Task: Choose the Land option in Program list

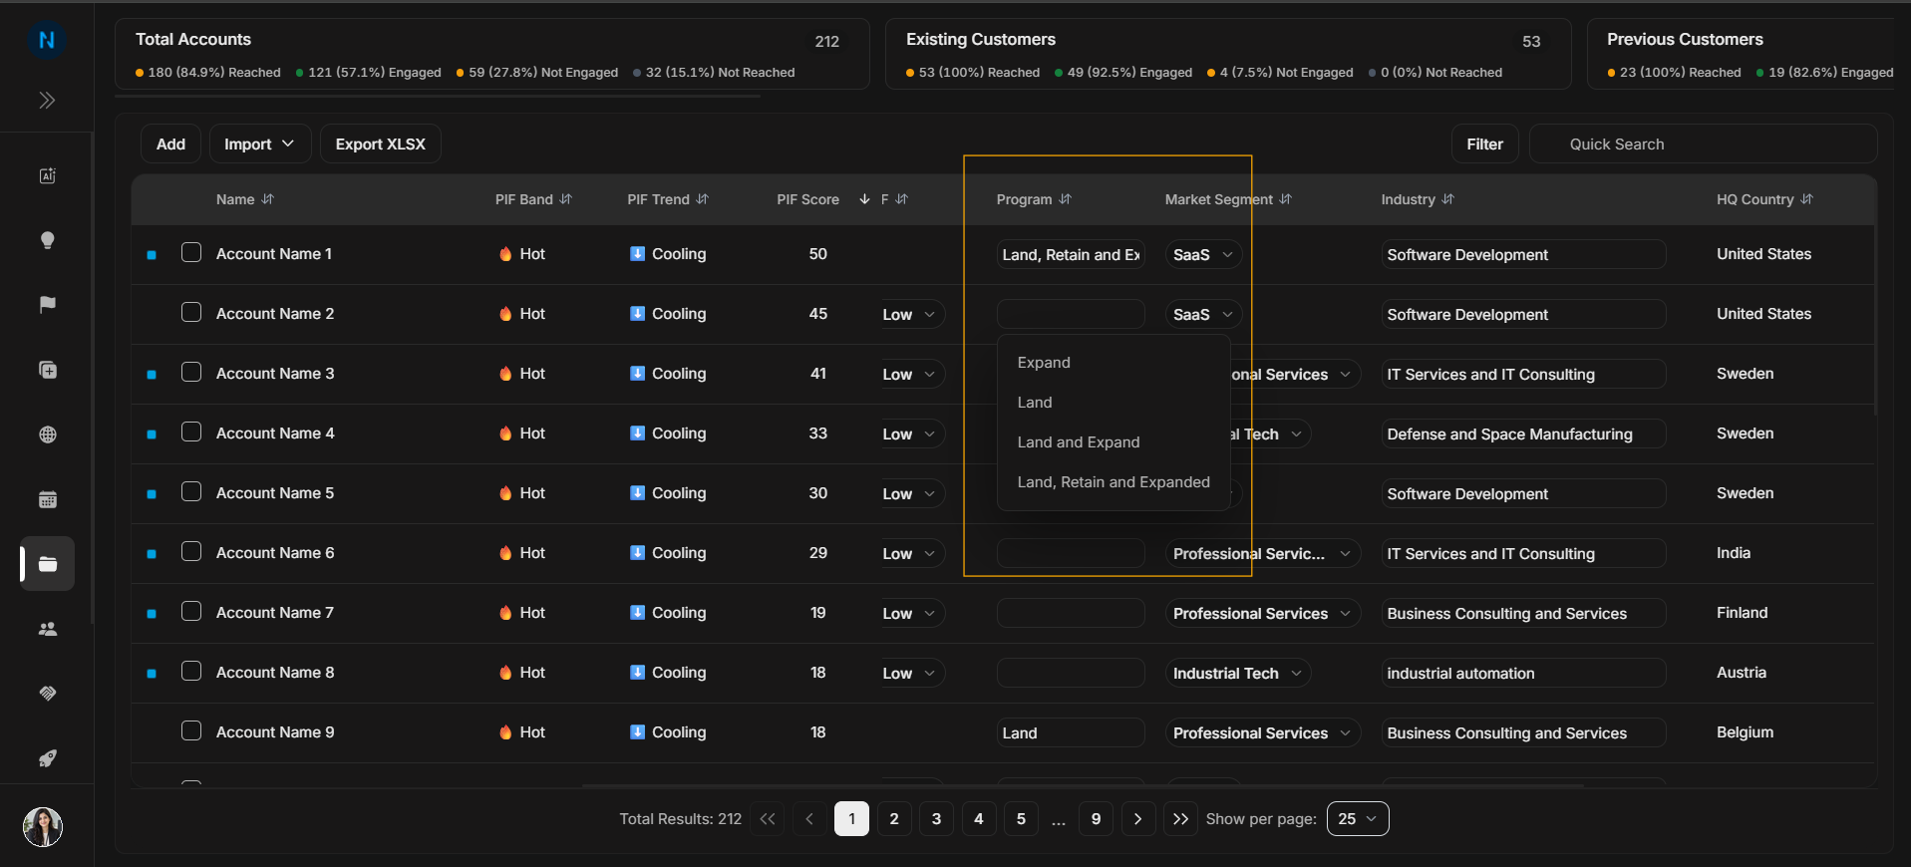Action: (x=1035, y=403)
